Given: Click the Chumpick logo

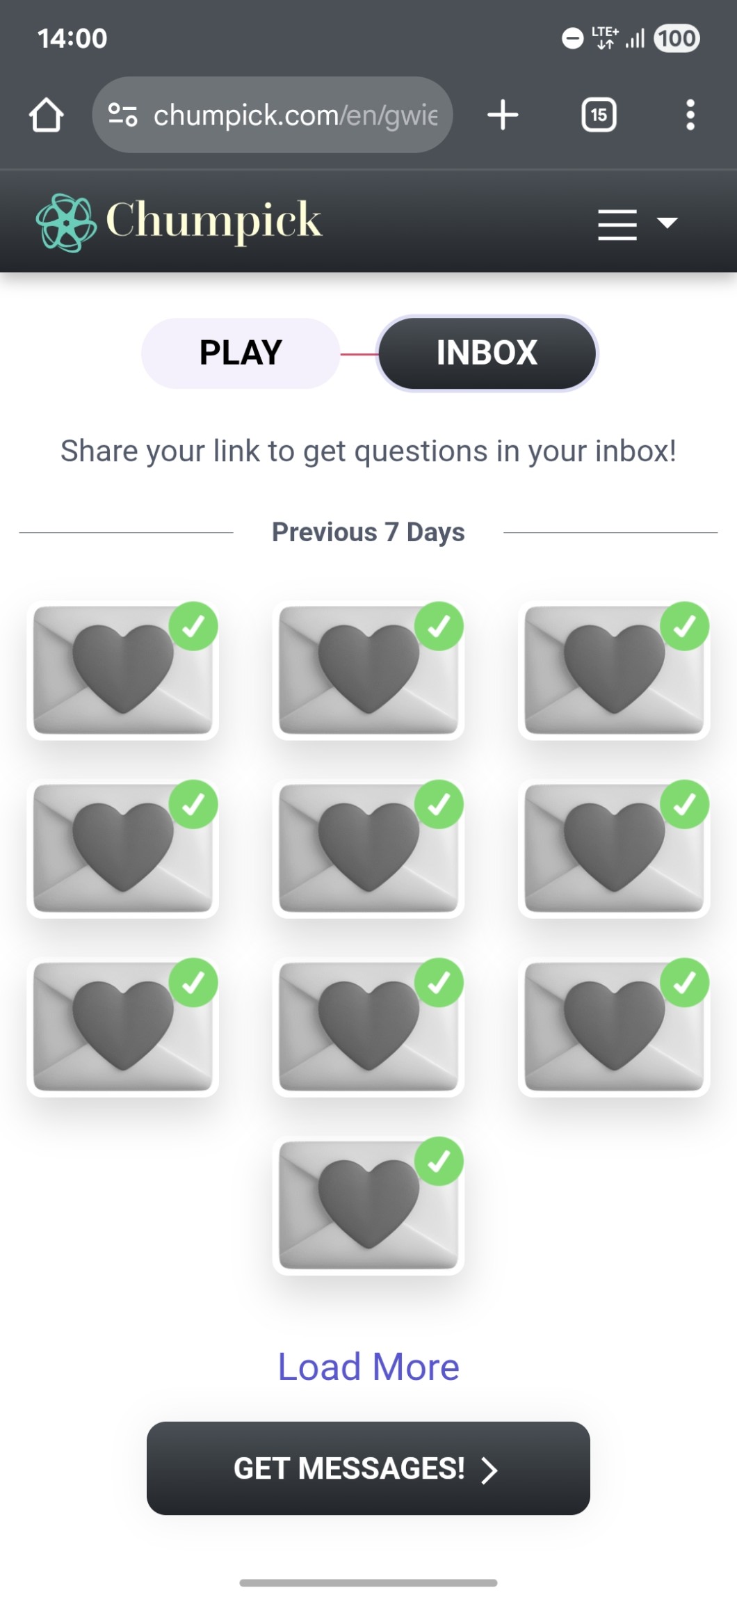Looking at the screenshot, I should click(179, 222).
